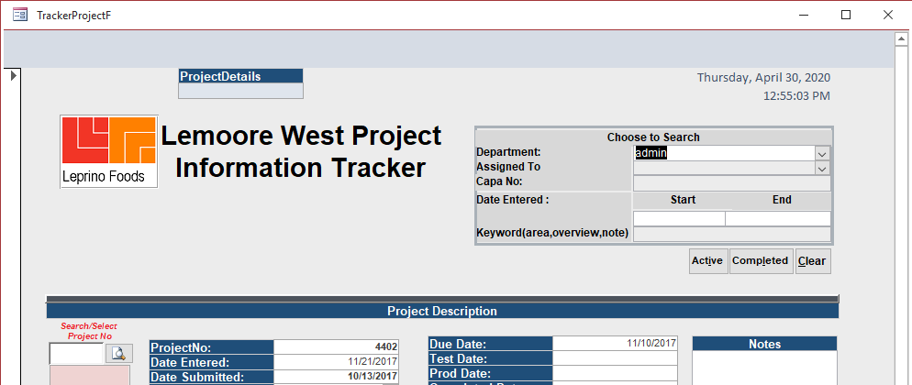Click the Assigned To combo box field
Screen dimensions: 912x385
[x=731, y=169]
